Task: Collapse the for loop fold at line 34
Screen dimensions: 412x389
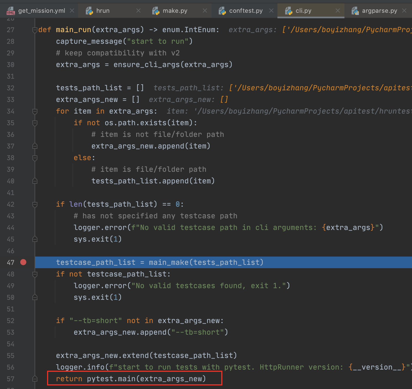Action: point(35,111)
